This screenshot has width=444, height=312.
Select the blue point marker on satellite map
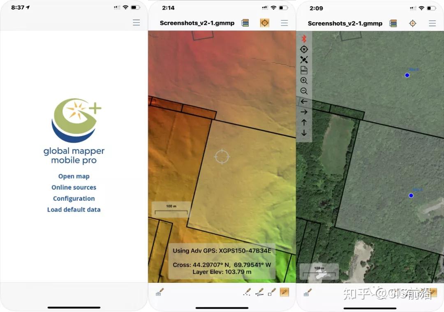(407, 75)
